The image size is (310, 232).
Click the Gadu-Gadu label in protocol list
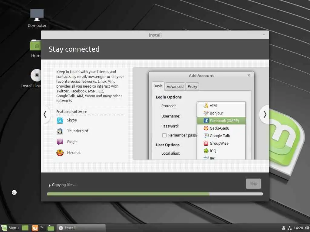tap(219, 128)
